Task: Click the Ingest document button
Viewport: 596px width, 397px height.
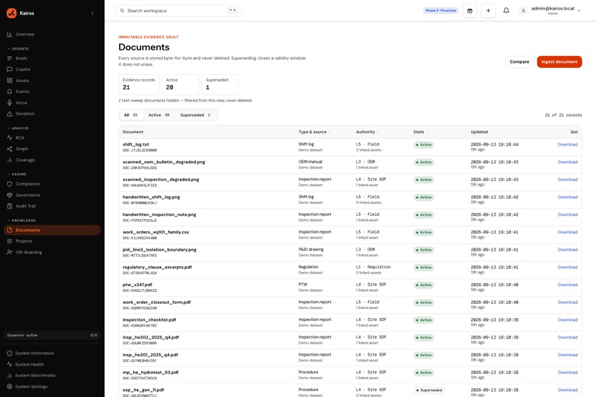Action: [559, 61]
